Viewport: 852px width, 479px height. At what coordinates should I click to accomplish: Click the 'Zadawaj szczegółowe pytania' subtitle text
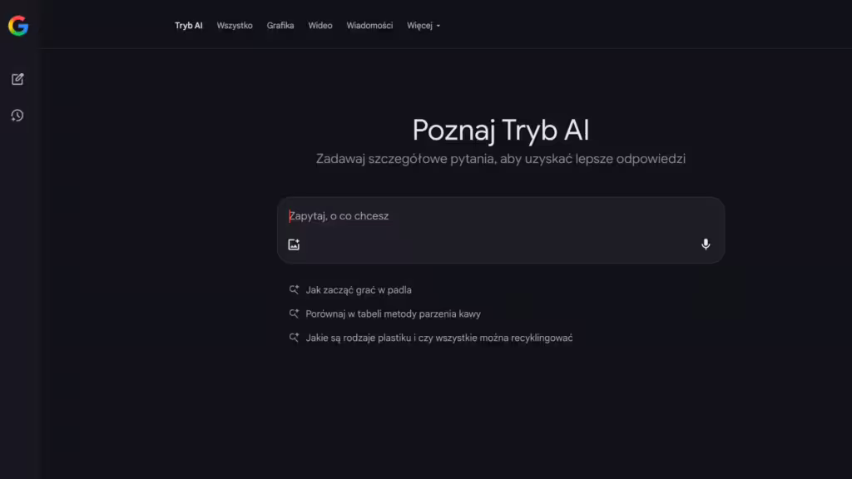(x=501, y=159)
